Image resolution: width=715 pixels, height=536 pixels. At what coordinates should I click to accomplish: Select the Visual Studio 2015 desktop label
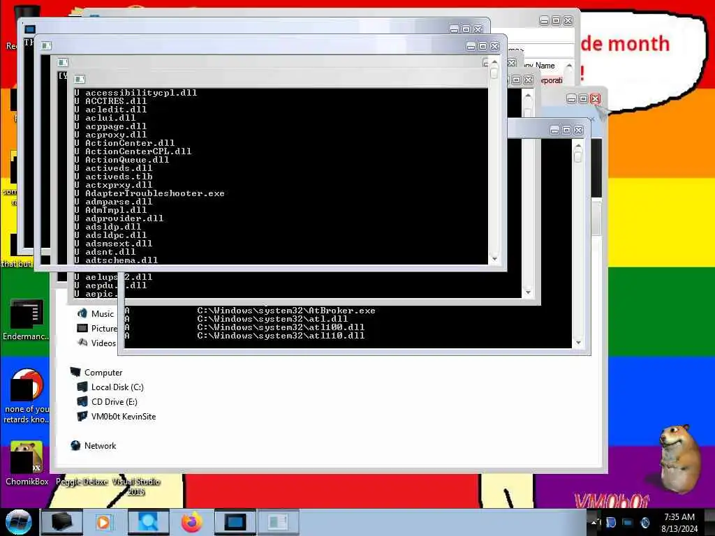pyautogui.click(x=136, y=486)
